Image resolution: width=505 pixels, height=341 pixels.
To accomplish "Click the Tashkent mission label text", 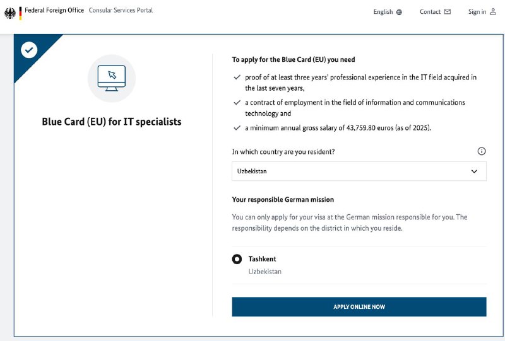I will 262,259.
